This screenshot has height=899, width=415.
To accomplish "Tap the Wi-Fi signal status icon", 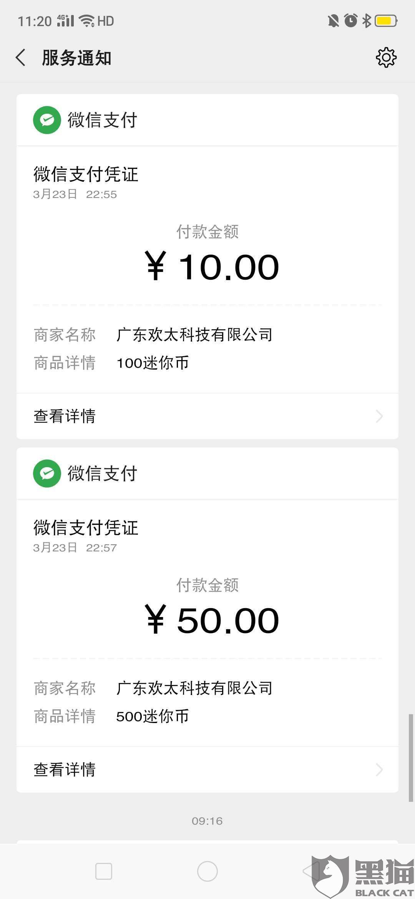I will [x=87, y=21].
